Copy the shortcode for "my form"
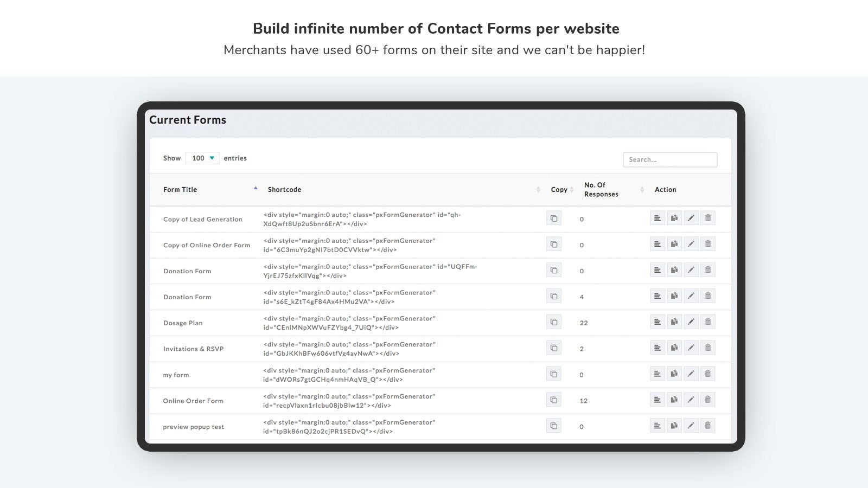Image resolution: width=868 pixels, height=488 pixels. 554,374
